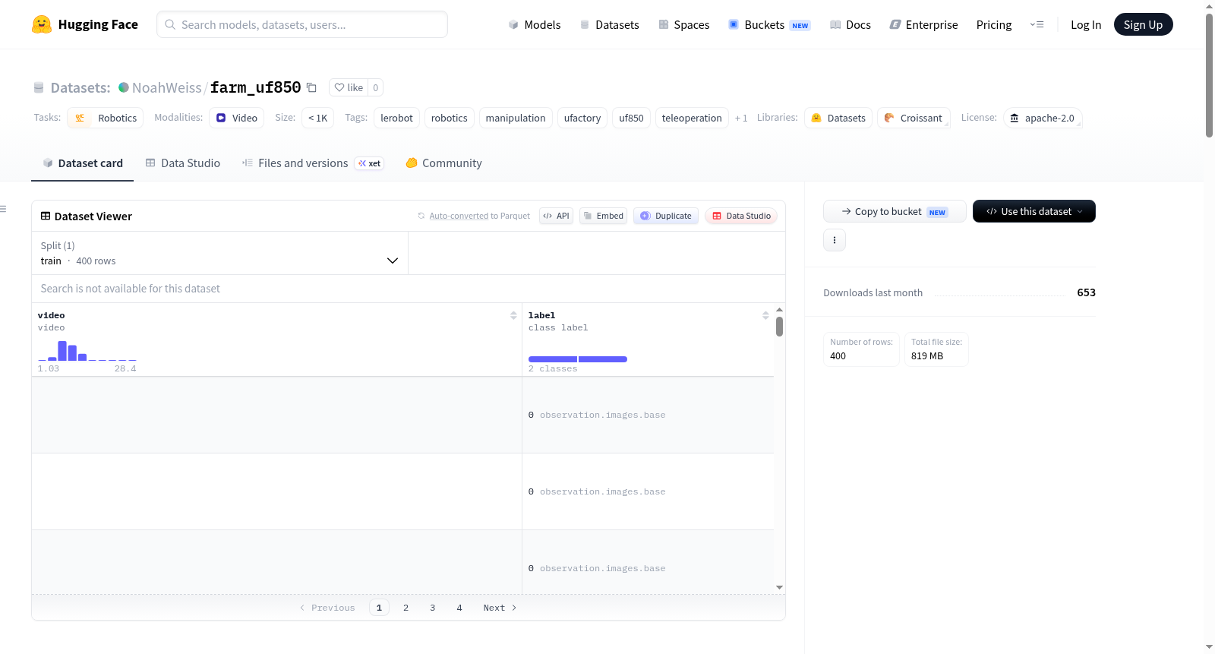Image resolution: width=1215 pixels, height=654 pixels.
Task: Filter by the Video modality tag
Action: click(237, 118)
